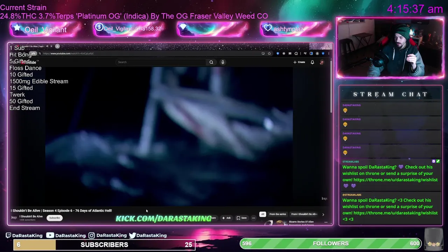
Task: Click the Stream Chat header
Action: (x=390, y=94)
